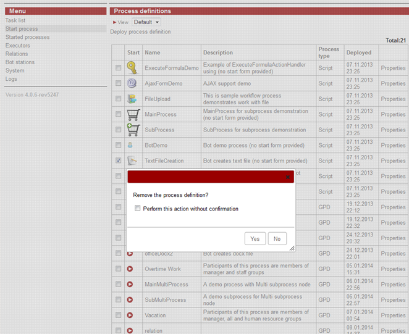409x334 pixels.
Task: Click the Total:21 count label
Action: [395, 40]
